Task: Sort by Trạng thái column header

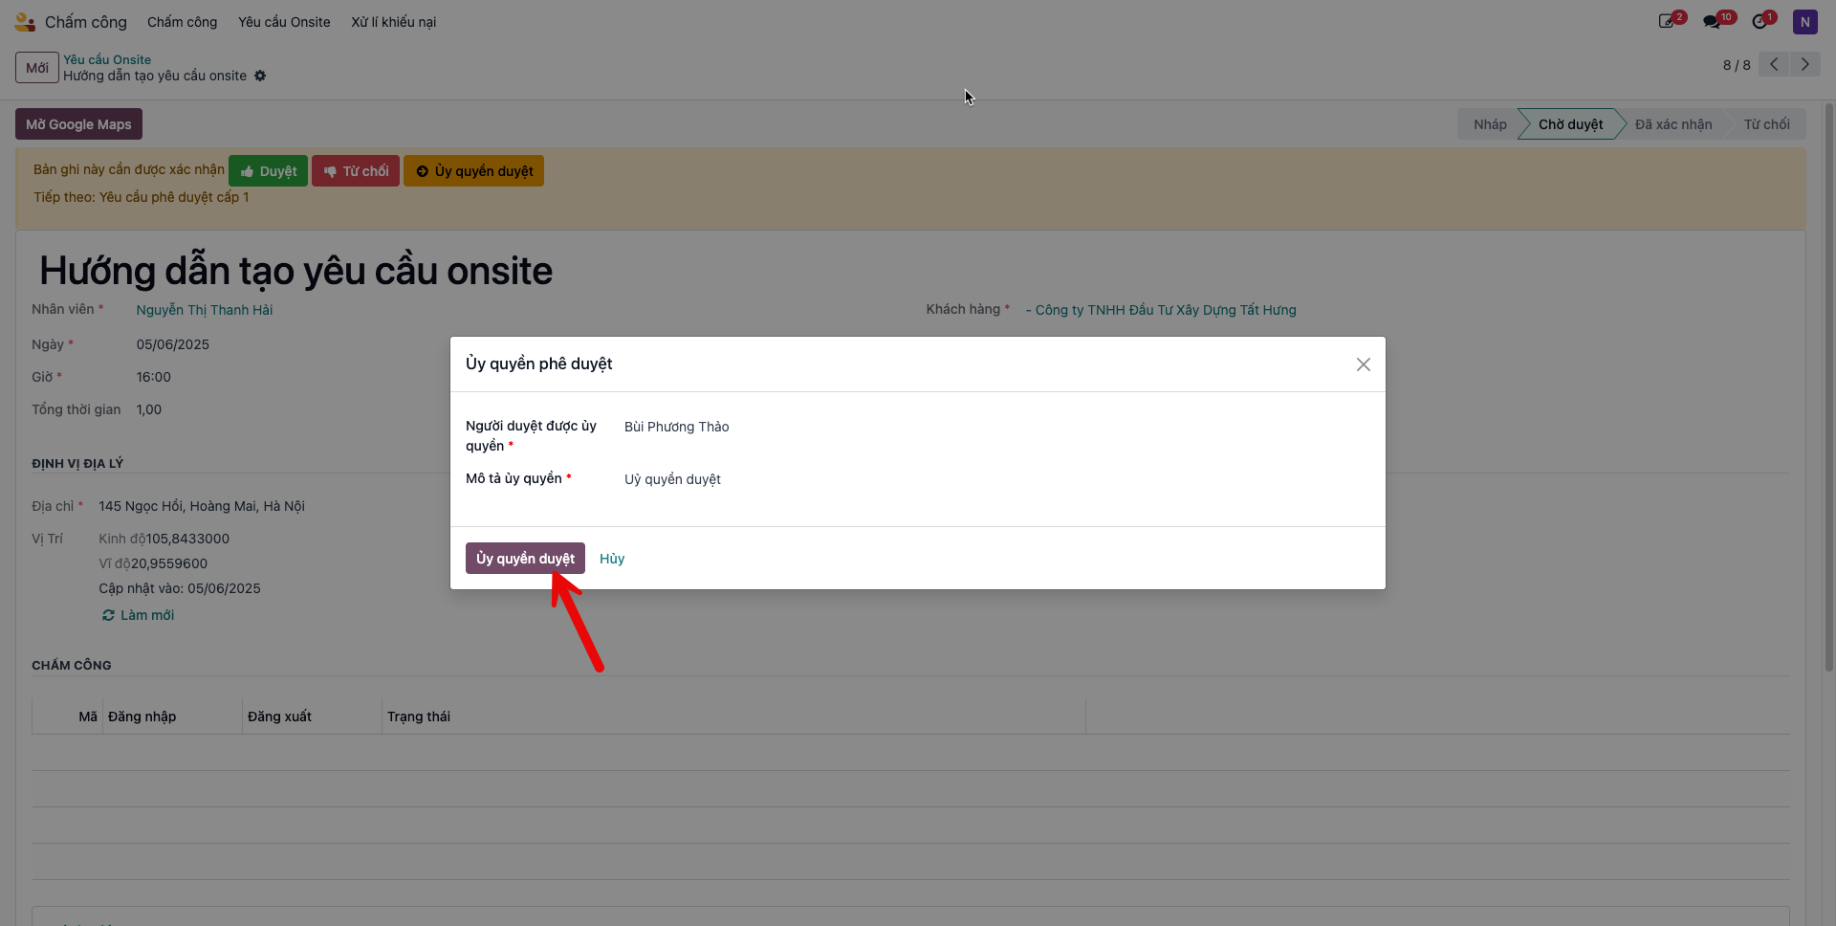Action: [x=733, y=717]
